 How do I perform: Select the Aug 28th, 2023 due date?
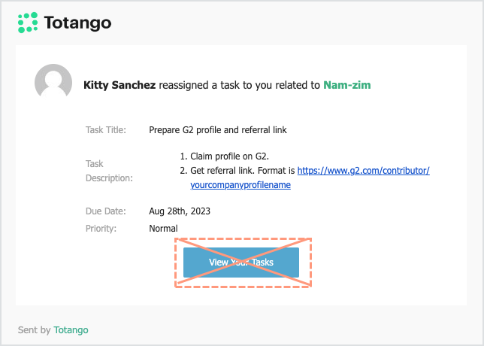tap(180, 211)
